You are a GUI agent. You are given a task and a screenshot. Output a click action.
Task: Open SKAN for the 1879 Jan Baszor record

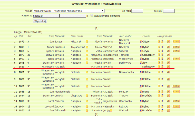click(176, 42)
